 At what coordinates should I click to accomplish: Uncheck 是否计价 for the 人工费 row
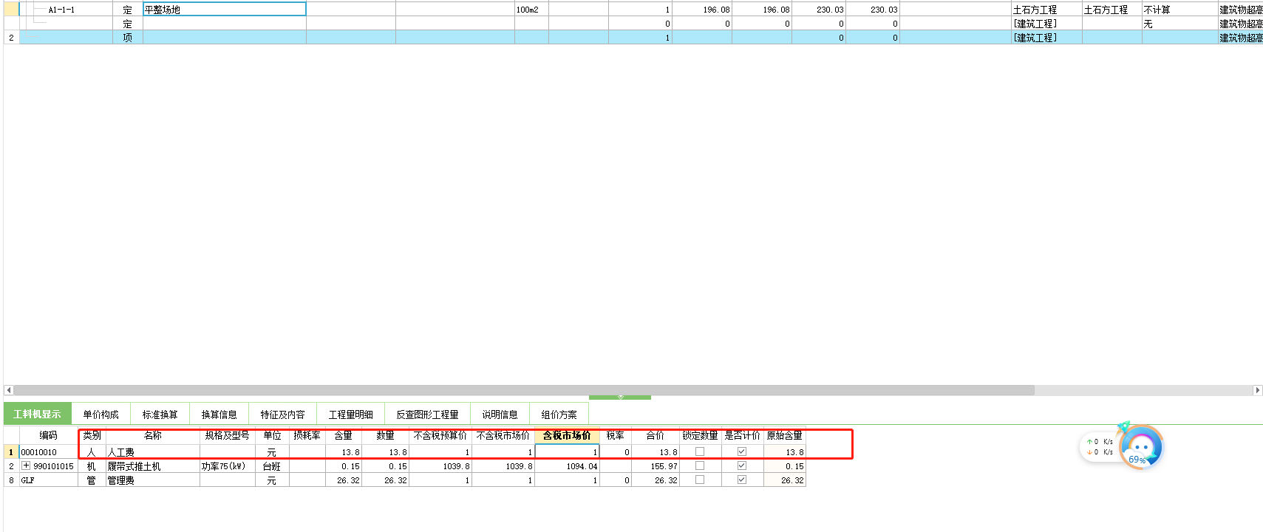(x=742, y=451)
